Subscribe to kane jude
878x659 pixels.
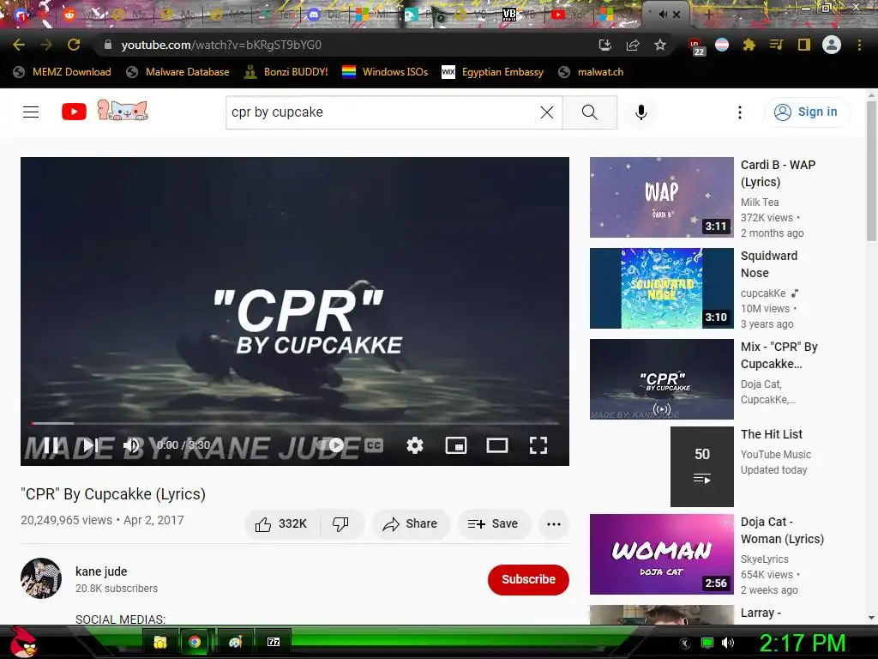[x=528, y=579]
